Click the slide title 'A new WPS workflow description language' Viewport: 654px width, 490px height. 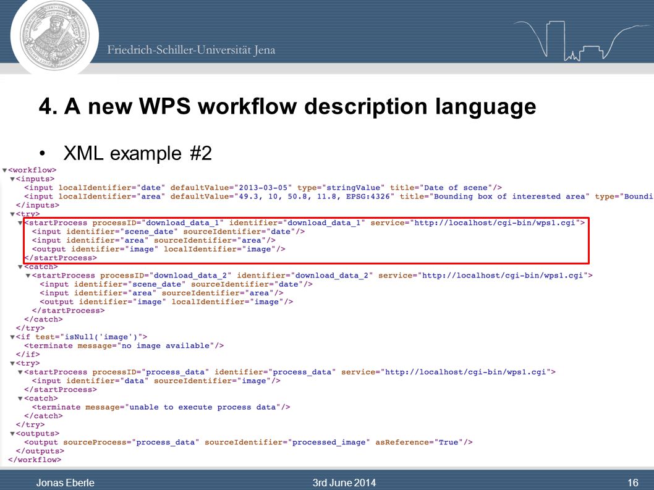pos(287,106)
